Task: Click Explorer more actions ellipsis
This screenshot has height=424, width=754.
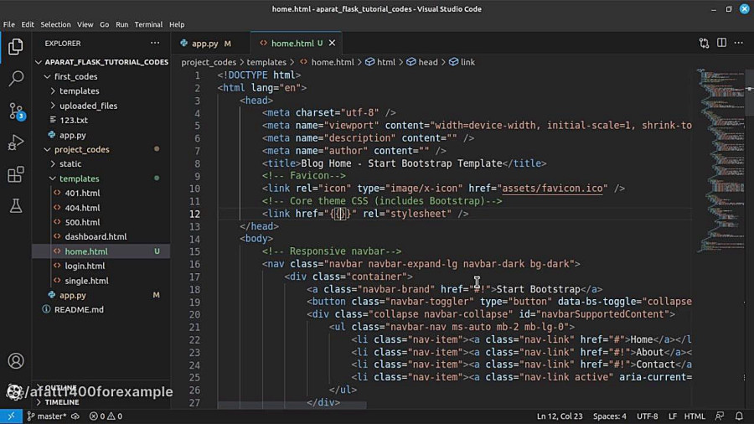Action: [x=155, y=44]
